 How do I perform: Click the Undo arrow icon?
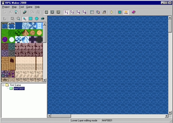point(5,19)
